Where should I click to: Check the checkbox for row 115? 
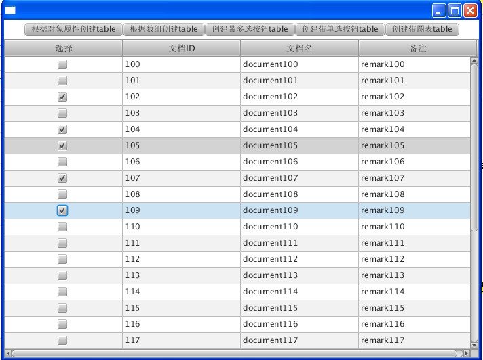(62, 308)
